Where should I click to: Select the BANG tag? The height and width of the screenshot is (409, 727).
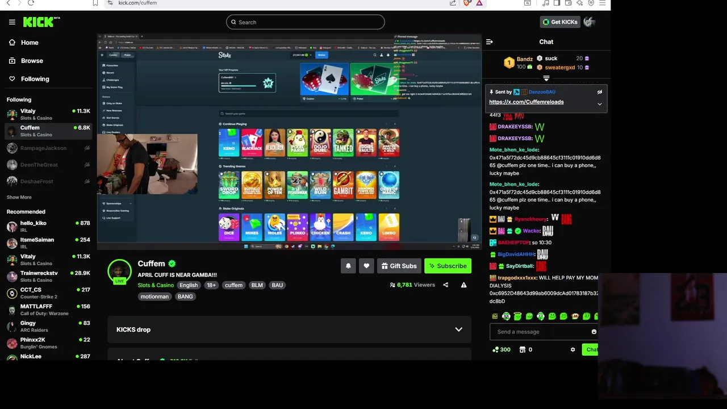pos(185,297)
